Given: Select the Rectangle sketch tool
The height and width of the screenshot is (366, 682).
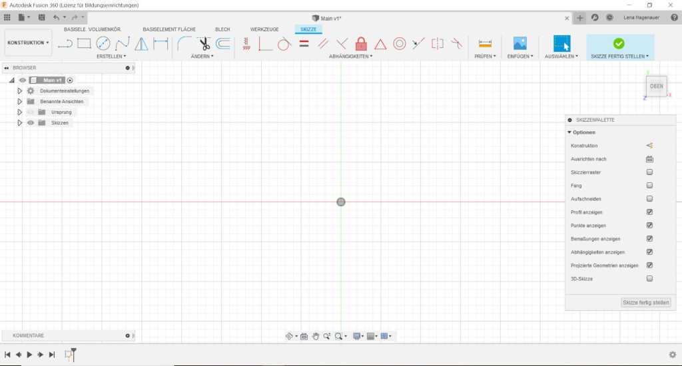Looking at the screenshot, I should pos(84,43).
